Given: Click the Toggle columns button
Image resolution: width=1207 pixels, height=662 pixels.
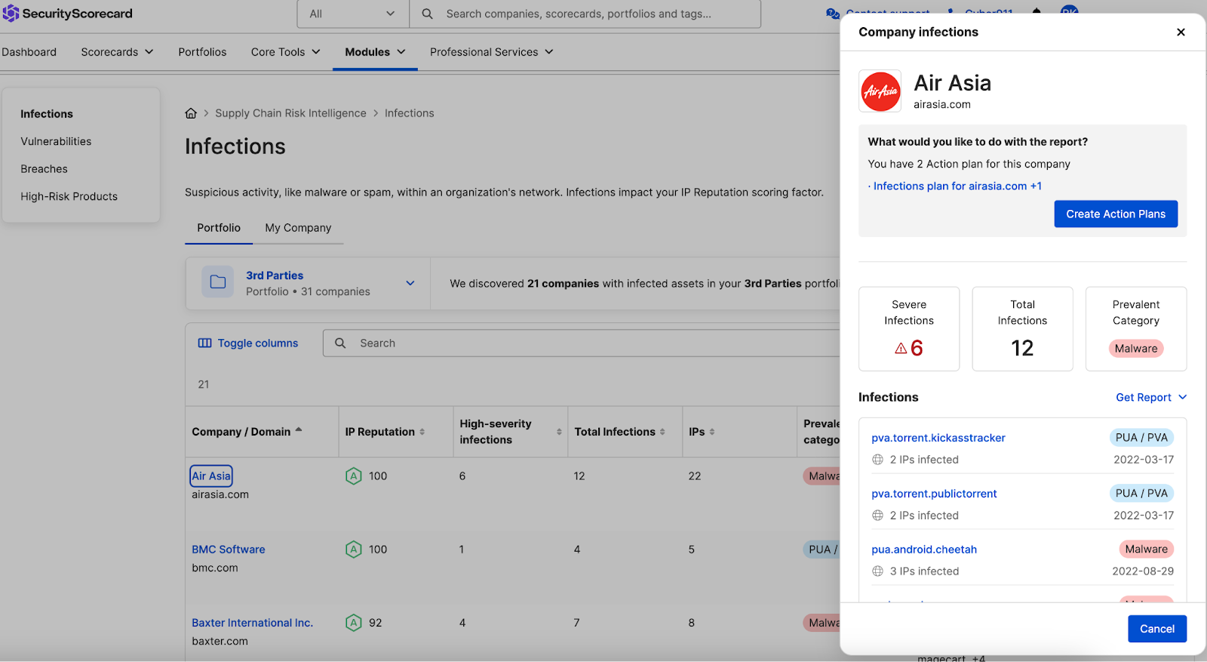Looking at the screenshot, I should (x=248, y=343).
